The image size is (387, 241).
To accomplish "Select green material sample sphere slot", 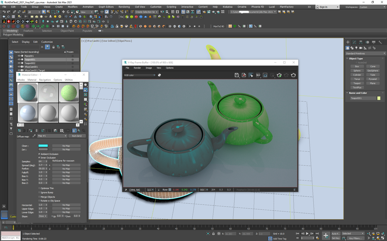I will click(69, 93).
